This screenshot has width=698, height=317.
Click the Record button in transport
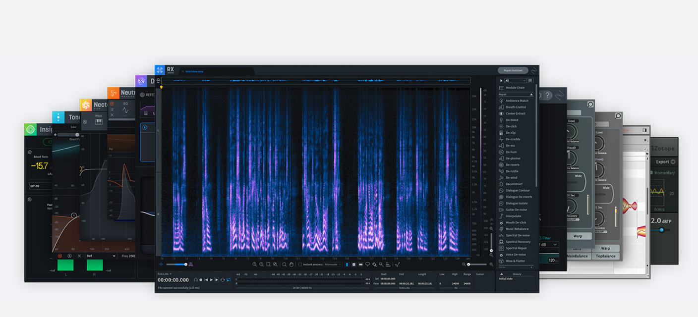point(201,280)
